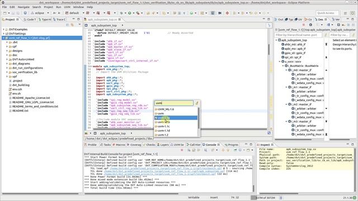Select the Trace C tab

(59, 20)
